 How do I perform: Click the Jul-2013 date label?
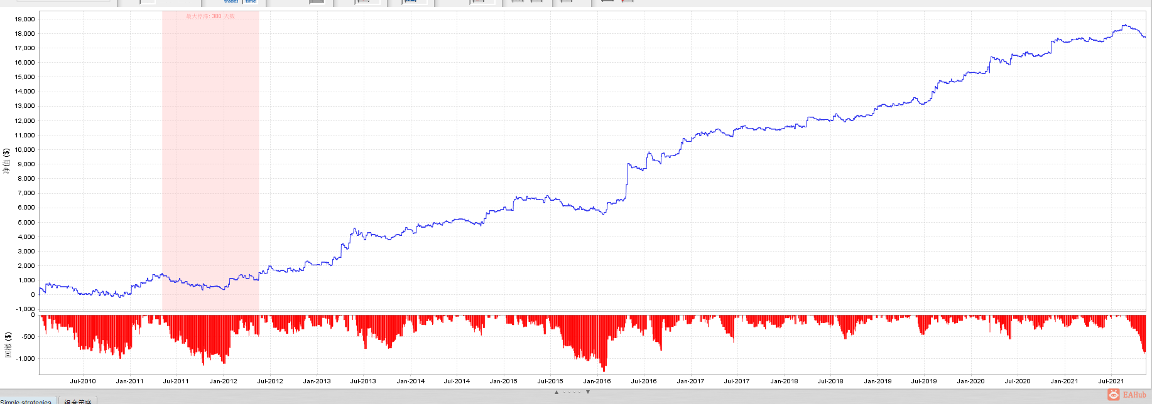pos(363,381)
